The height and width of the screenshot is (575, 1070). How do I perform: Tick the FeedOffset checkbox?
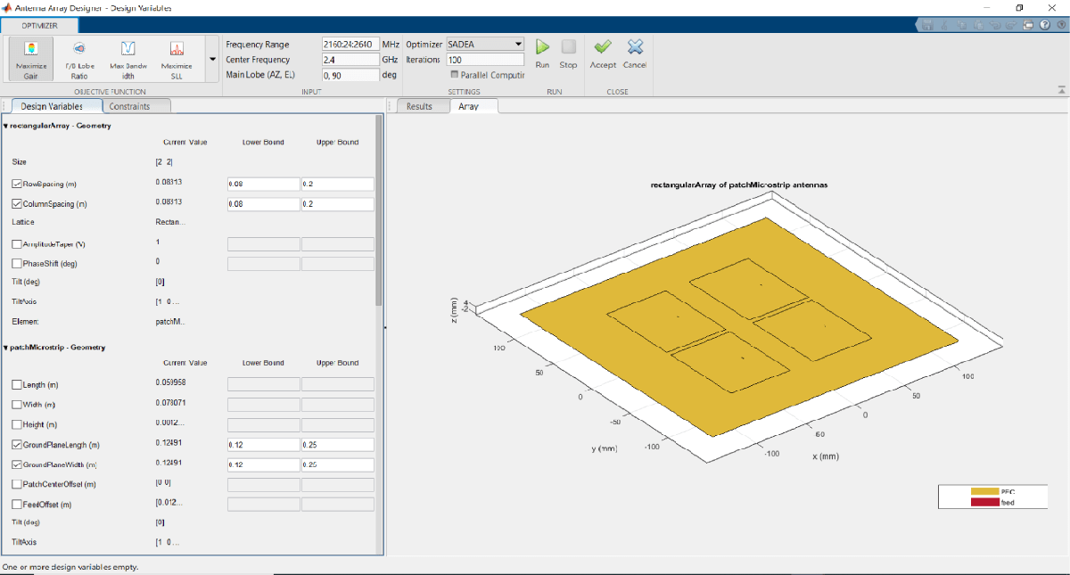(x=18, y=505)
